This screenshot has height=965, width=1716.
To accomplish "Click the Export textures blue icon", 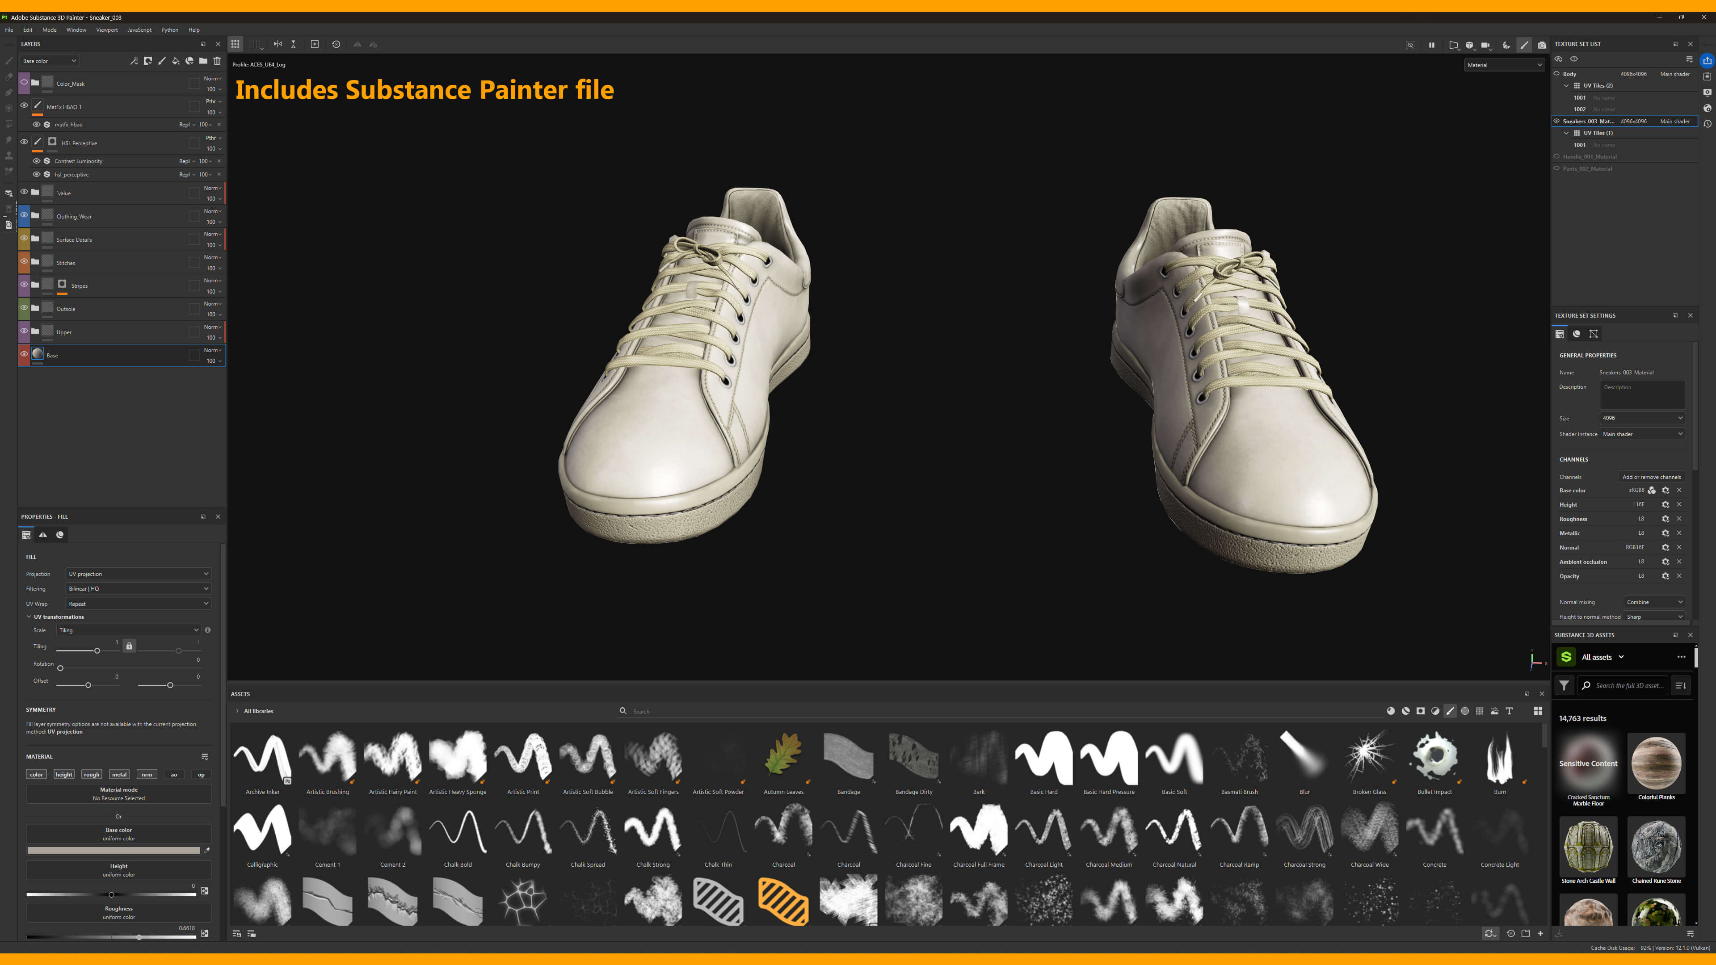I will point(1708,61).
